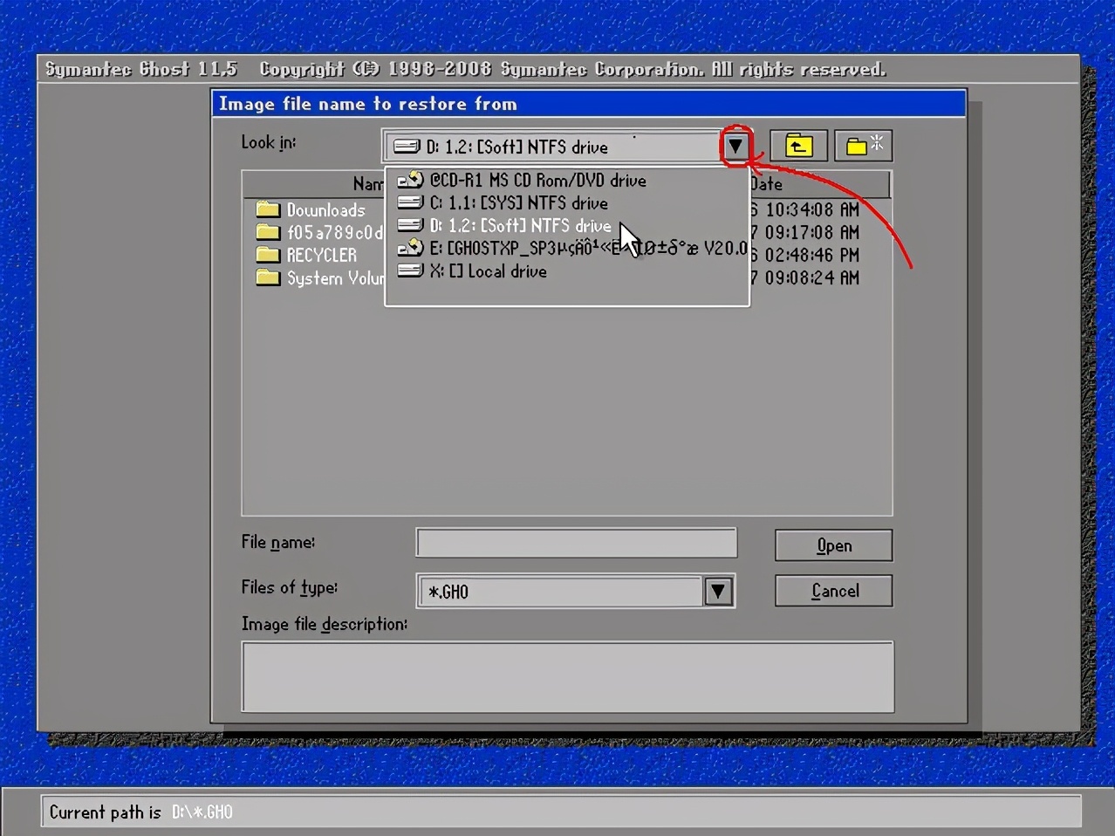Click the create new folder icon
The height and width of the screenshot is (836, 1115).
(x=864, y=146)
